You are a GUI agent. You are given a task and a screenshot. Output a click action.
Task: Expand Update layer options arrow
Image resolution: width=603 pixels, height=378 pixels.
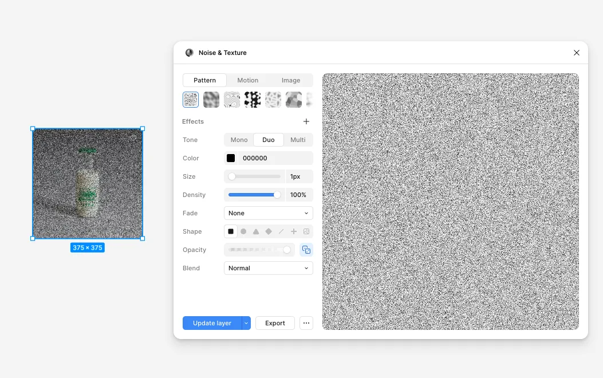[246, 323]
